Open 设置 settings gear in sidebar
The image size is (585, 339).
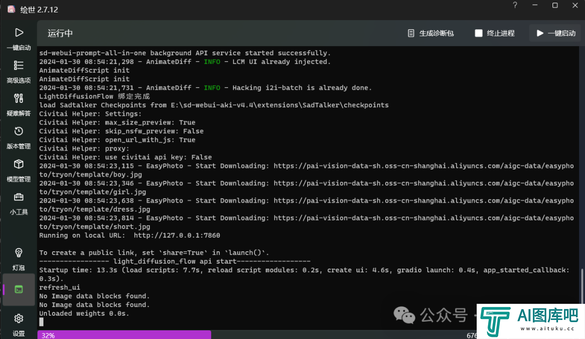point(18,324)
